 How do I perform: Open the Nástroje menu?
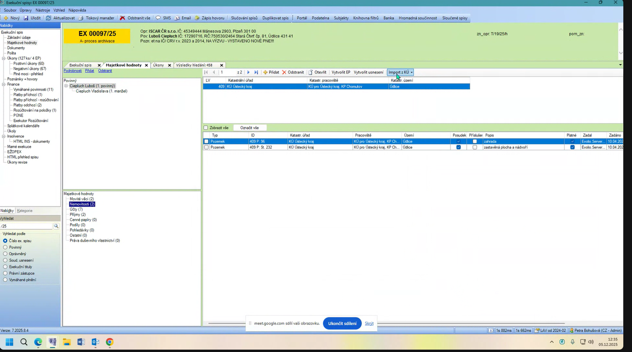pyautogui.click(x=43, y=10)
